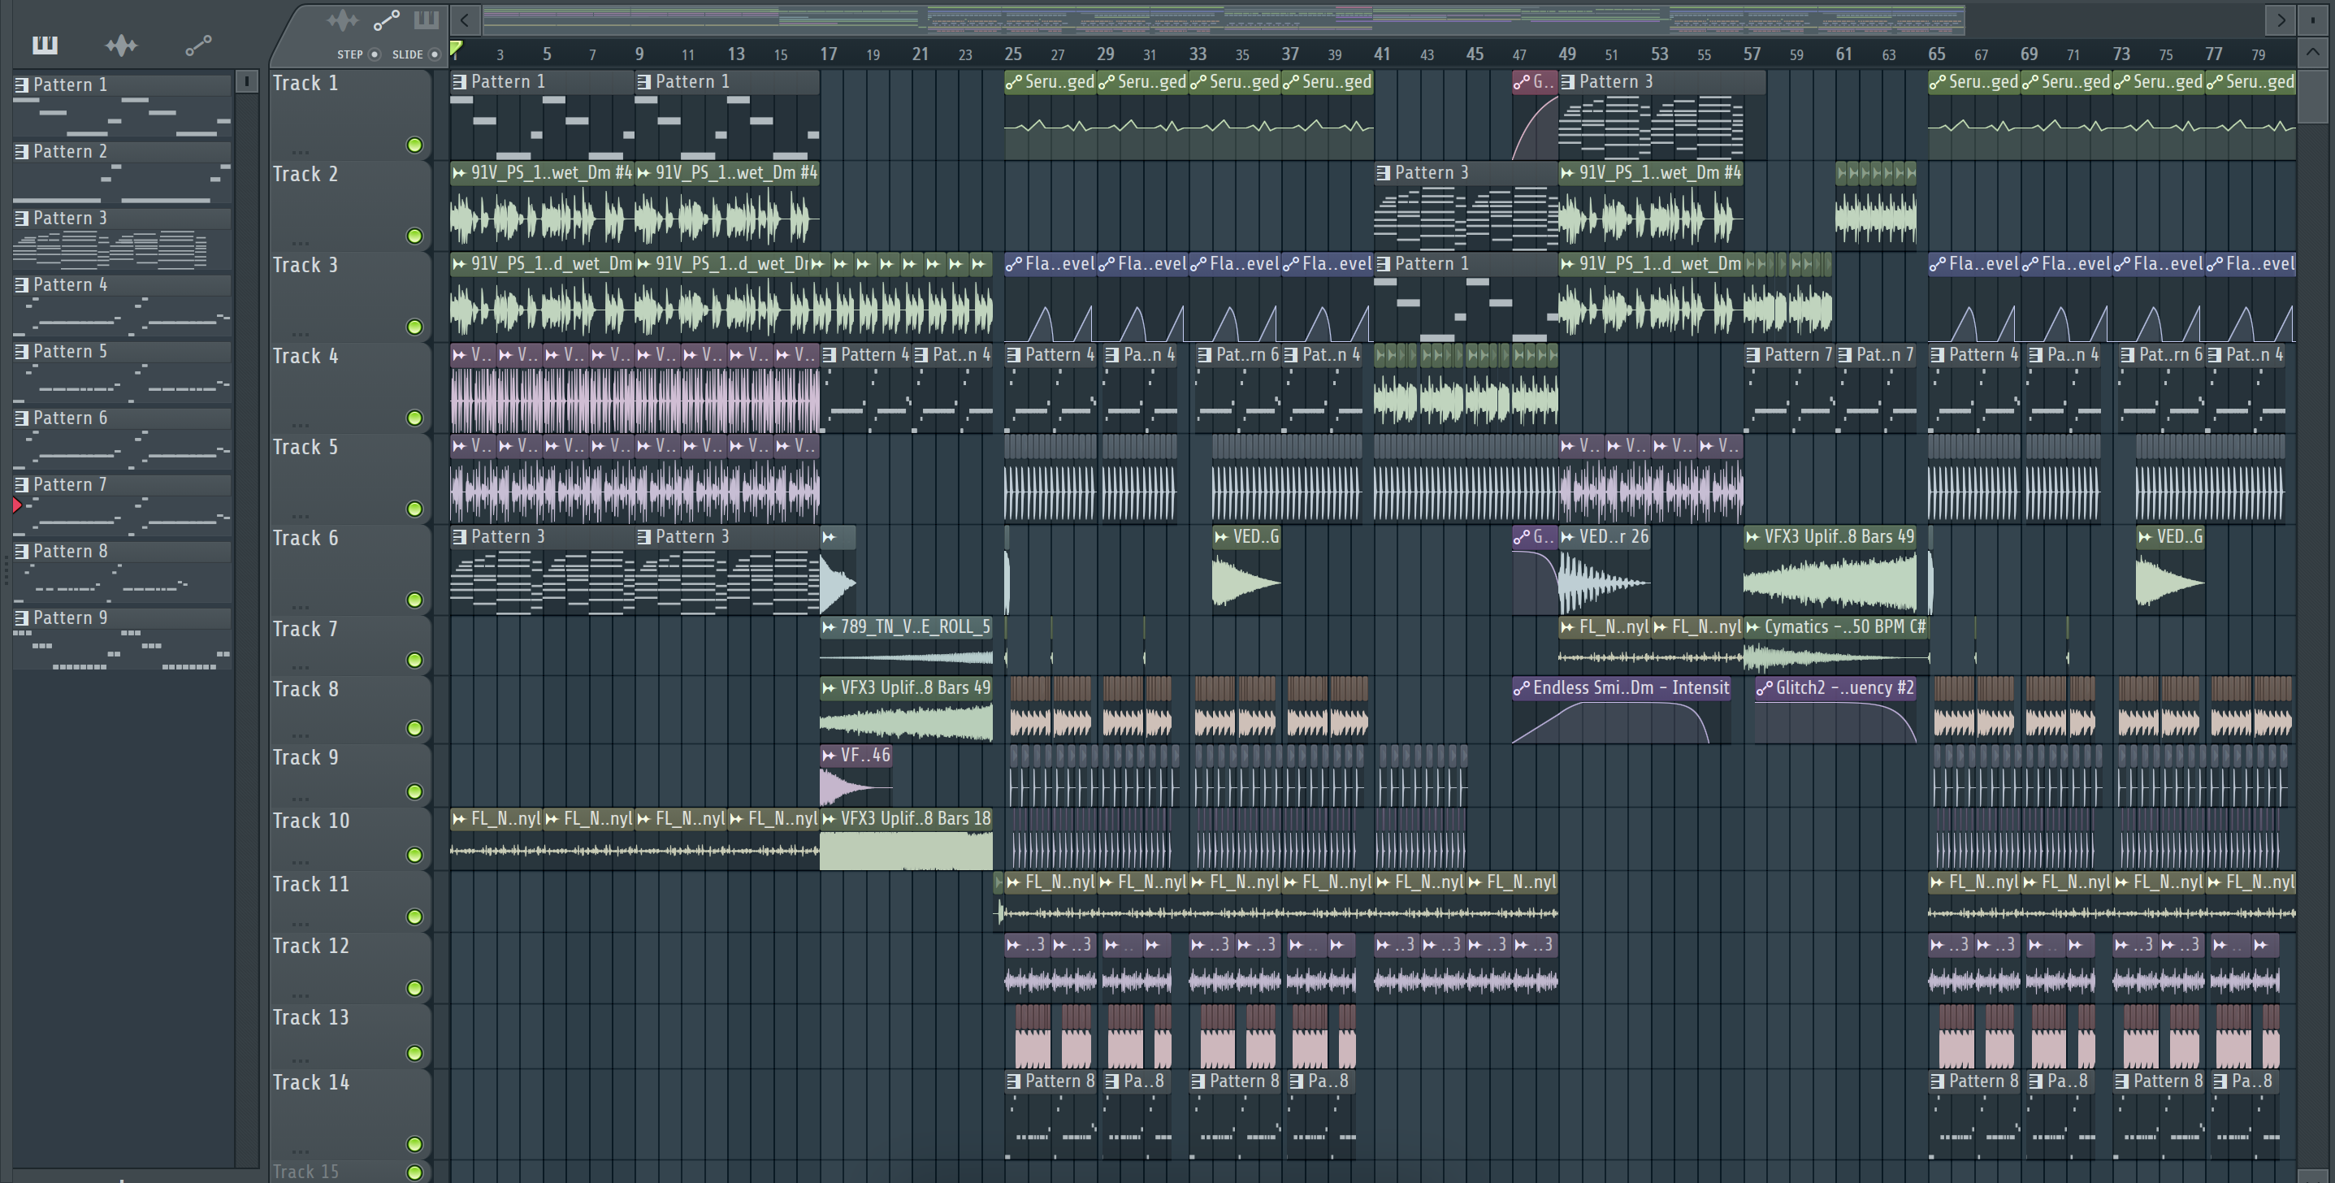Click the scroll-up arrow at the top right
This screenshot has height=1183, width=2335.
point(2312,54)
